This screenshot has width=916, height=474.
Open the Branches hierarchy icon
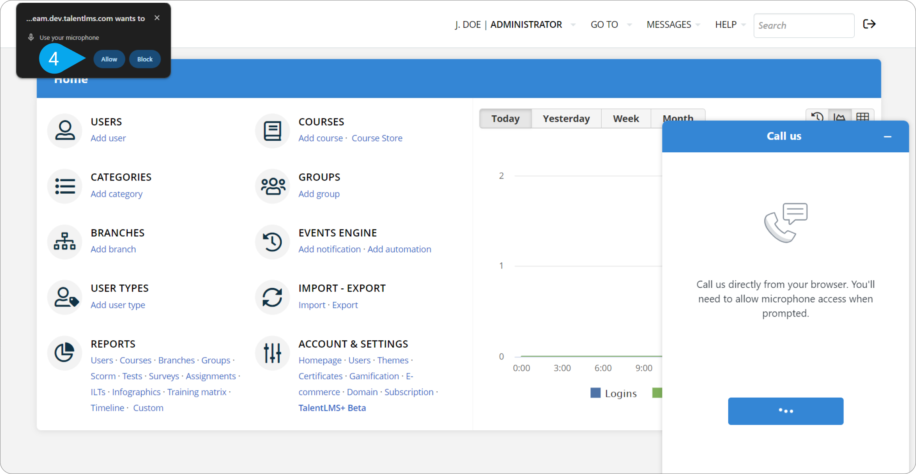point(64,241)
